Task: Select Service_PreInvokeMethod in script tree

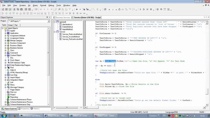Action: (72, 34)
